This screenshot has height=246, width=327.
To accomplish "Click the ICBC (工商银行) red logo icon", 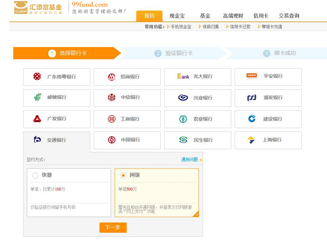I will click(111, 119).
